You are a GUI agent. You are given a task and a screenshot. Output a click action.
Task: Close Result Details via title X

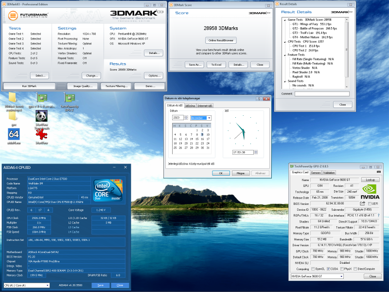coord(351,4)
